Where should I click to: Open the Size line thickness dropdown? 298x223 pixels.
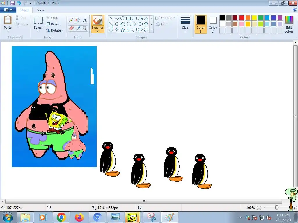coord(185,24)
